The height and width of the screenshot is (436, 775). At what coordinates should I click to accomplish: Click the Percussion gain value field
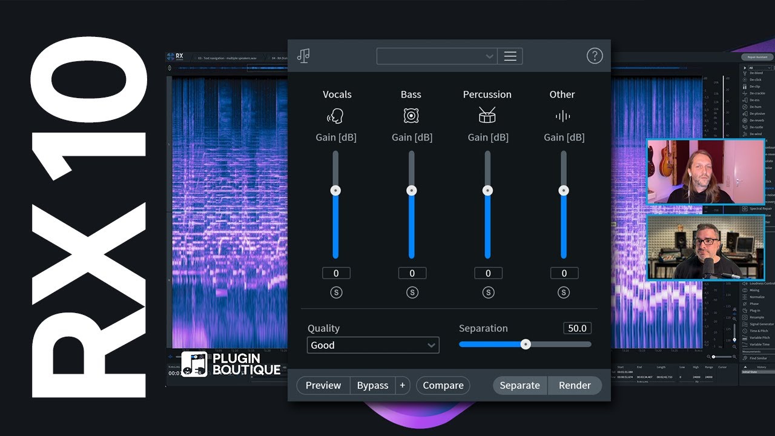tap(488, 273)
